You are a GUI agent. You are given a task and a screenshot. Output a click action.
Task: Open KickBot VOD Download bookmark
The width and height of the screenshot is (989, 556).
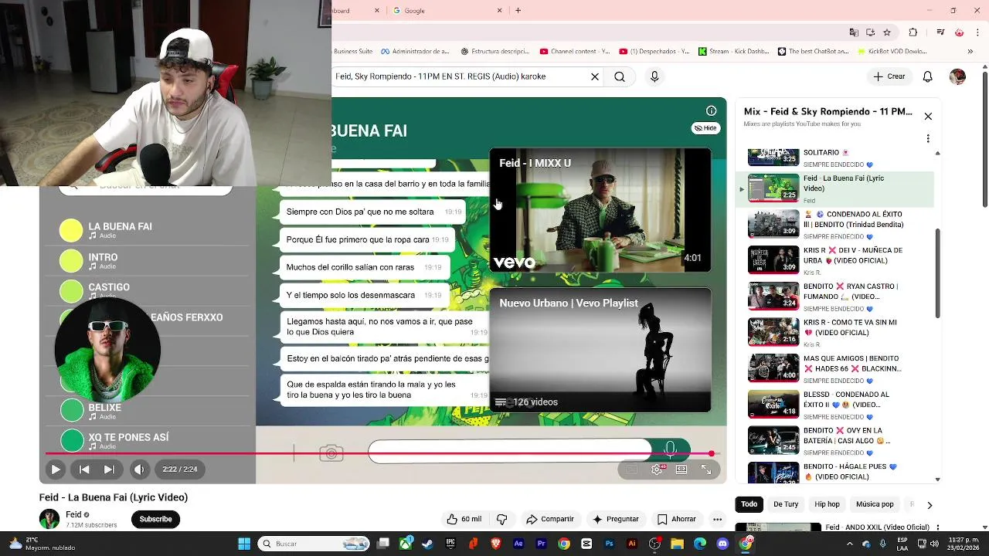(x=891, y=52)
